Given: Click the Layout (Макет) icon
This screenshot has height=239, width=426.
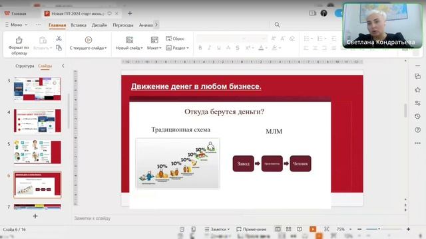Looking at the screenshot, I should coord(154,40).
